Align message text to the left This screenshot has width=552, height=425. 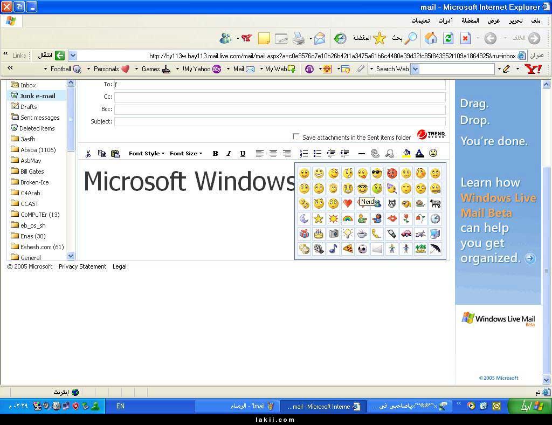point(259,154)
